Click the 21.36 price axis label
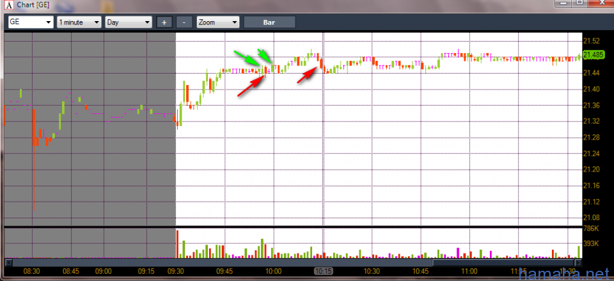This screenshot has height=281, width=614. (x=592, y=105)
